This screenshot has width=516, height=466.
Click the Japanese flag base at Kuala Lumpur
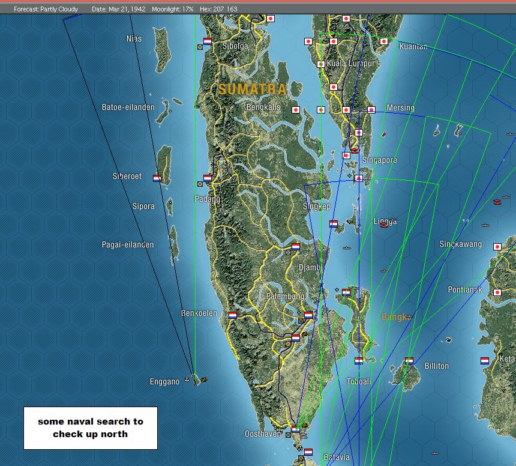(x=321, y=64)
